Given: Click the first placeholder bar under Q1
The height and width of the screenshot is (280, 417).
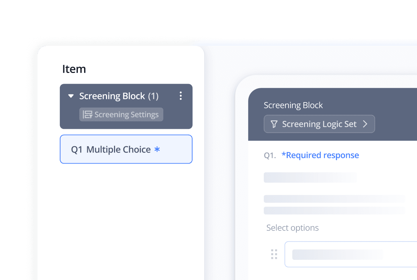Looking at the screenshot, I should point(310,178).
